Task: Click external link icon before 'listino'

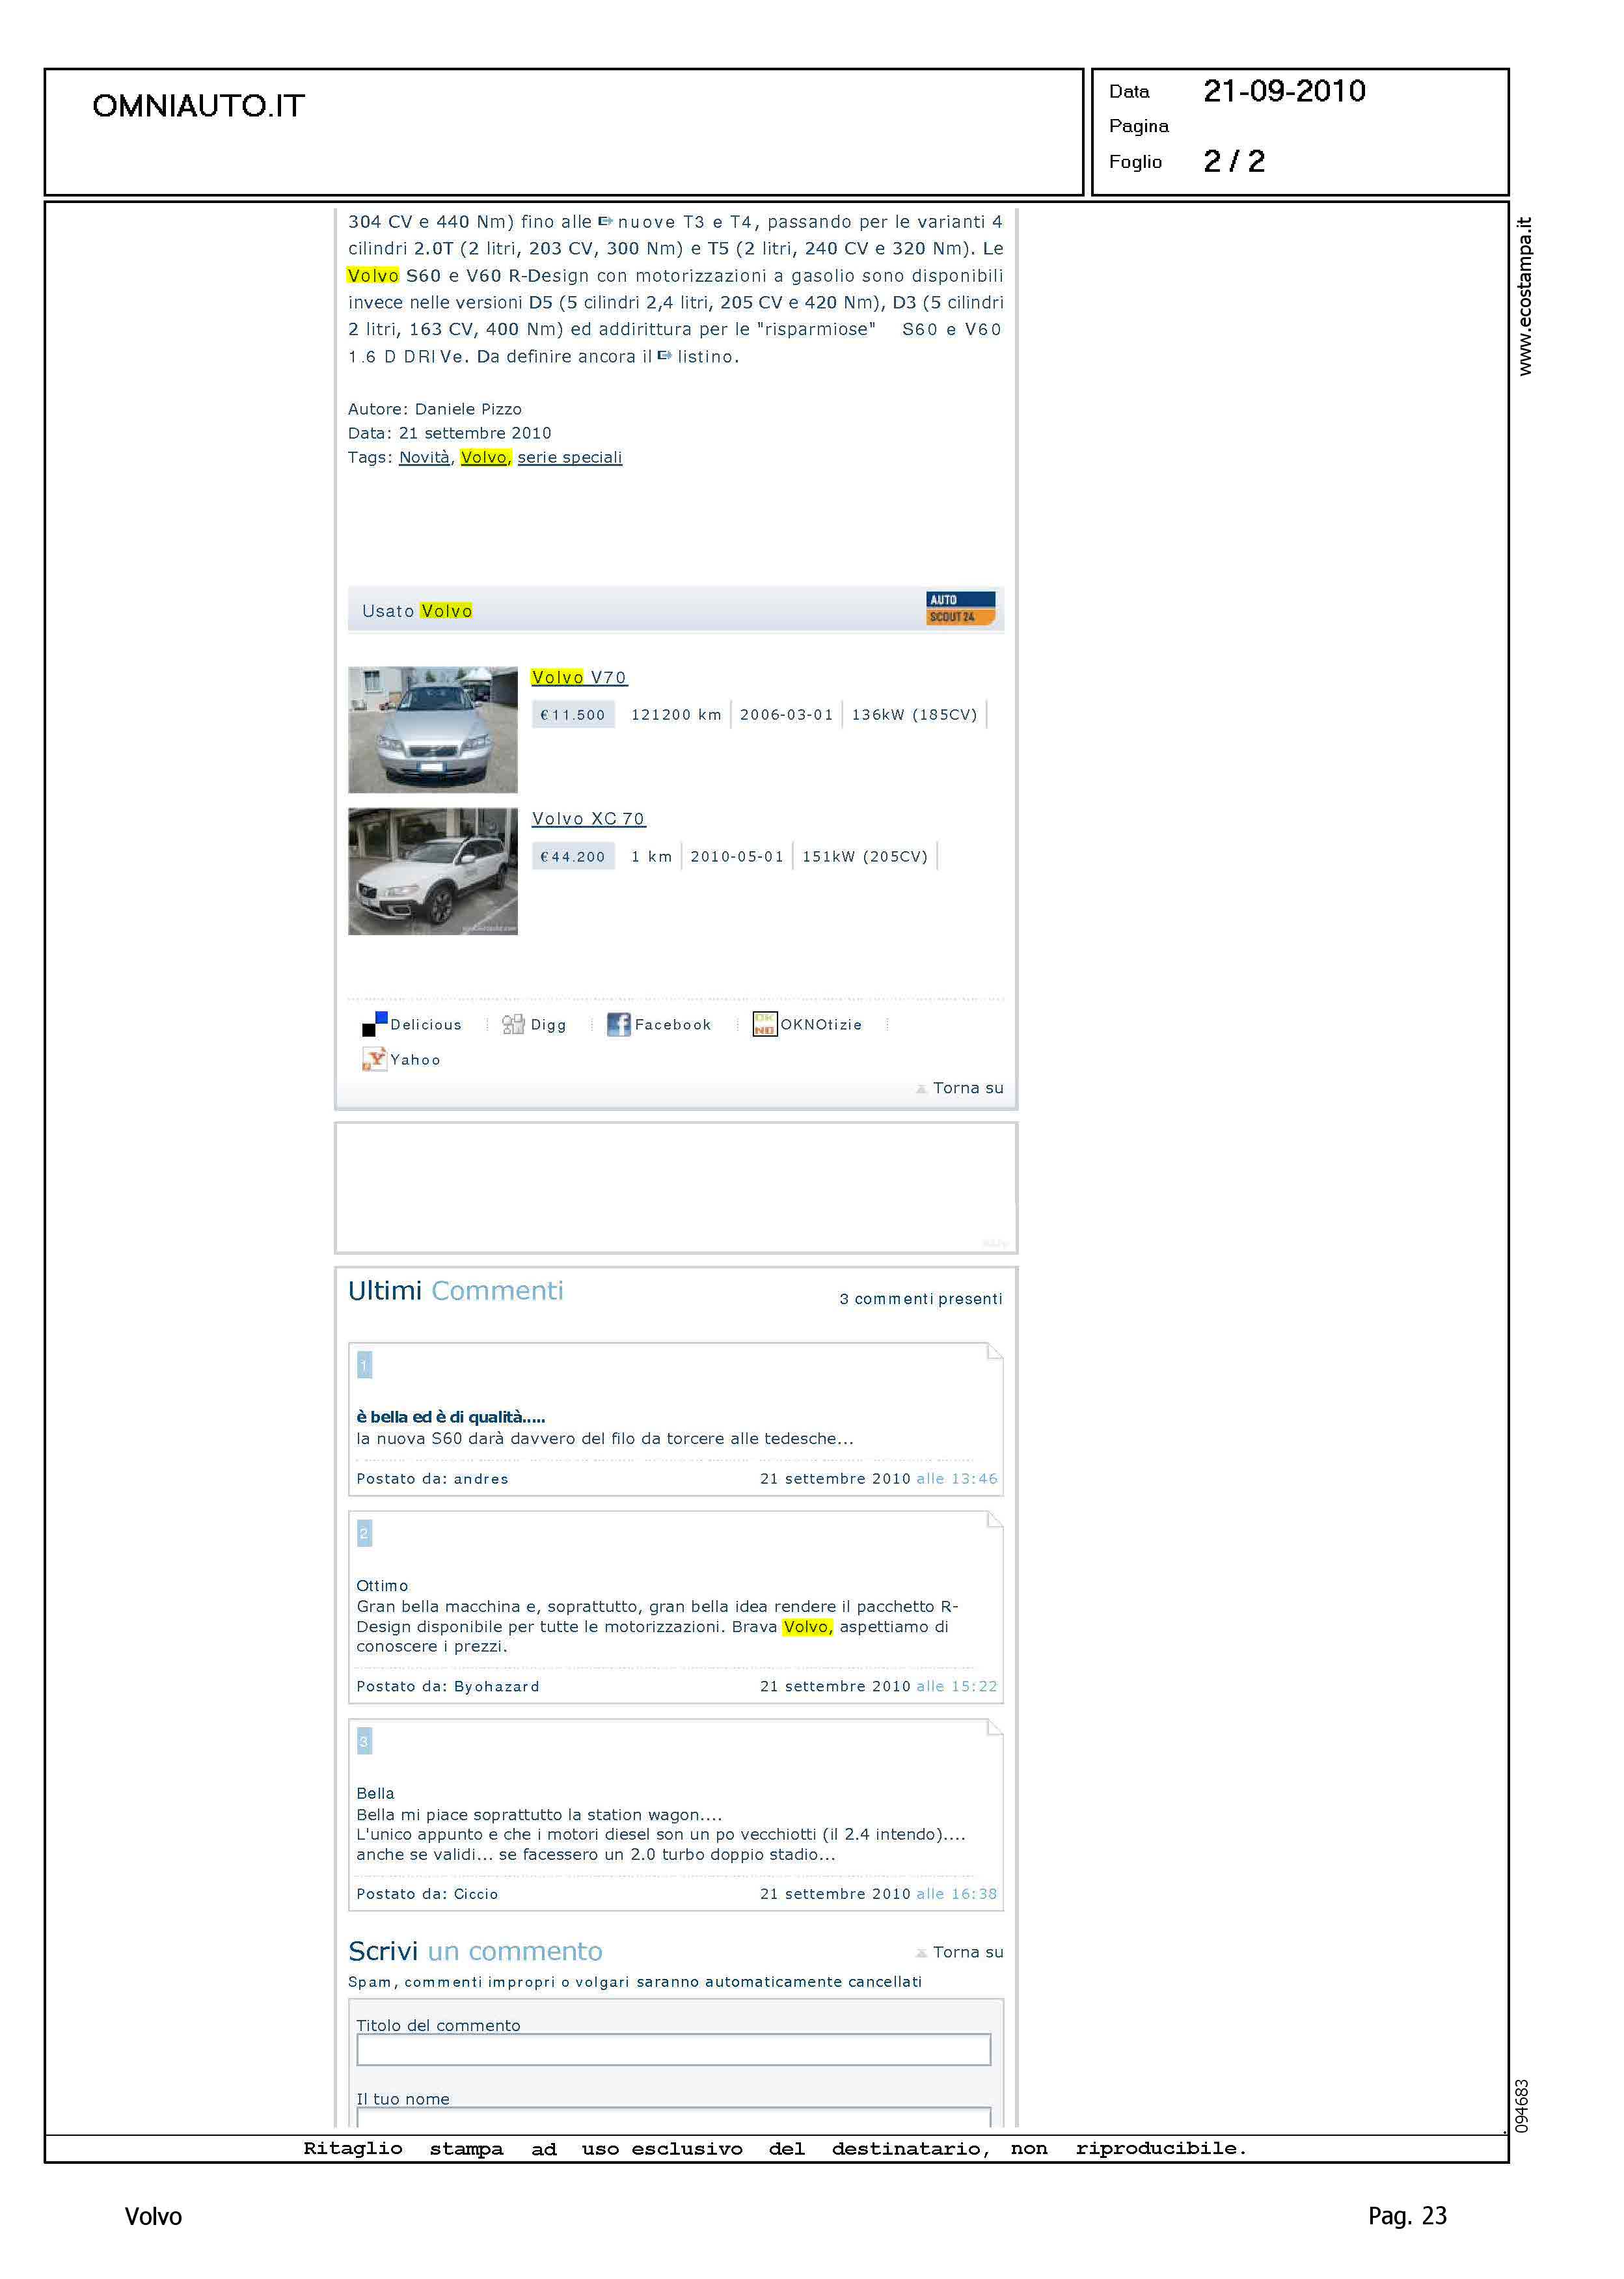Action: click(x=664, y=355)
